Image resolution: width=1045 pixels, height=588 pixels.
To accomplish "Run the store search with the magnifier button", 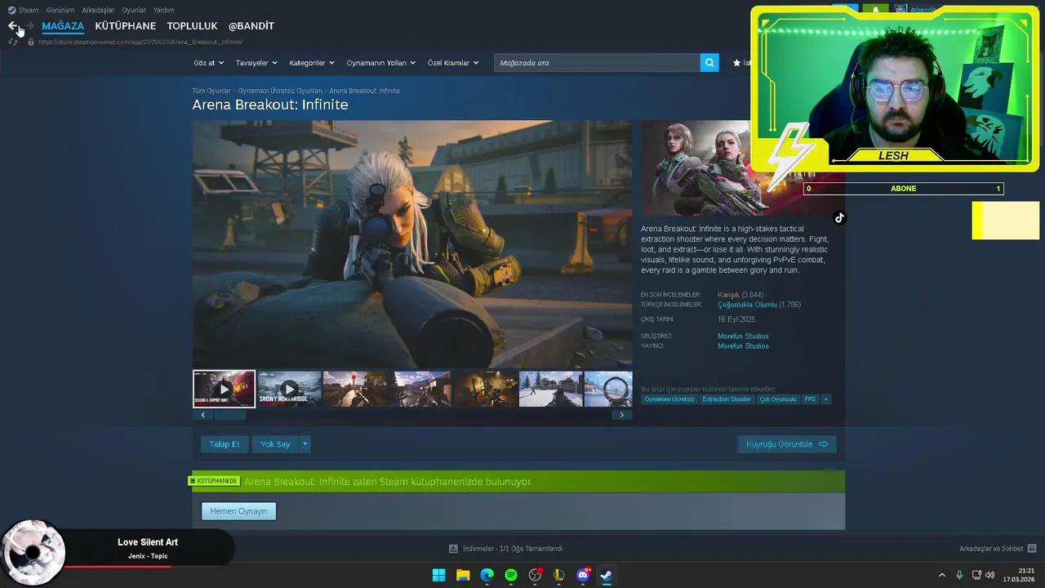I will click(709, 63).
